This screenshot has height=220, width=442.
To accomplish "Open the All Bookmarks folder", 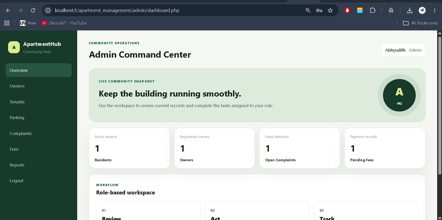I will [420, 23].
